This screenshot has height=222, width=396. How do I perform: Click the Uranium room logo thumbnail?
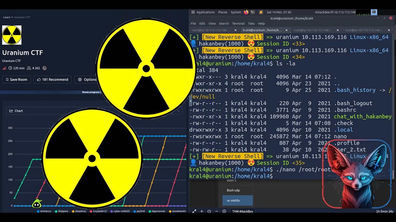(12, 35)
